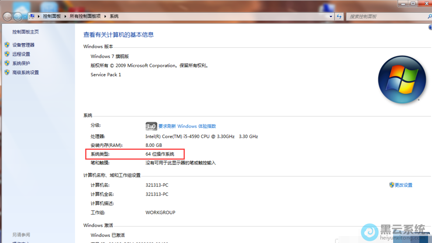Click the magnifier search icon
432x243 pixels.
[x=429, y=17]
